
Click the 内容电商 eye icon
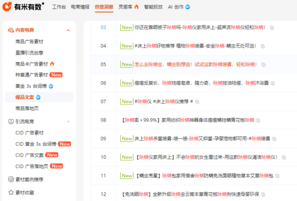[11, 30]
